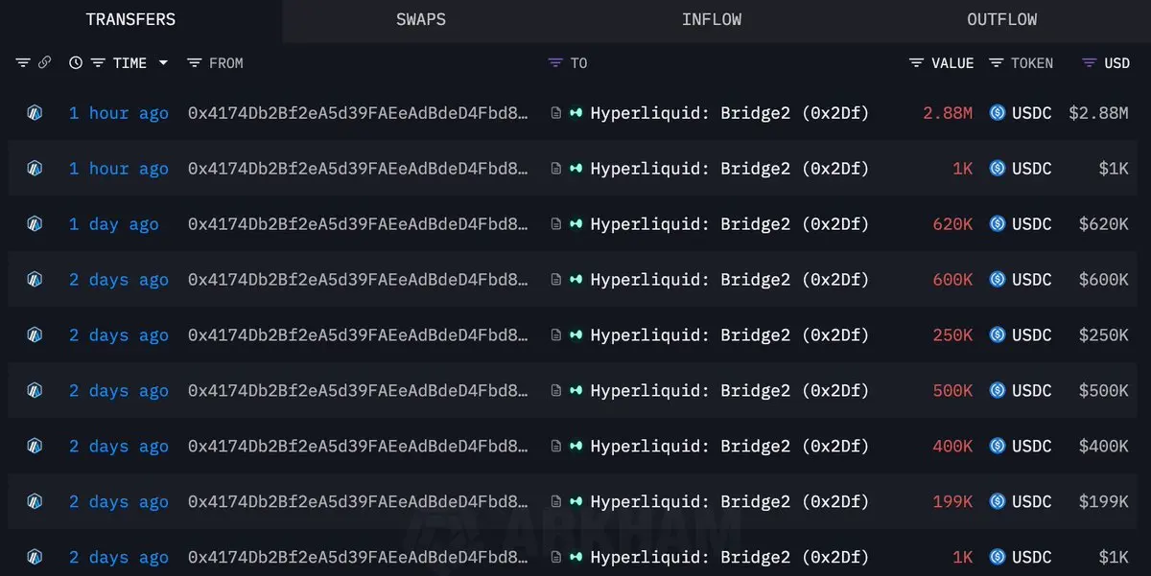Select the OUTFLOW tab

point(1001,19)
